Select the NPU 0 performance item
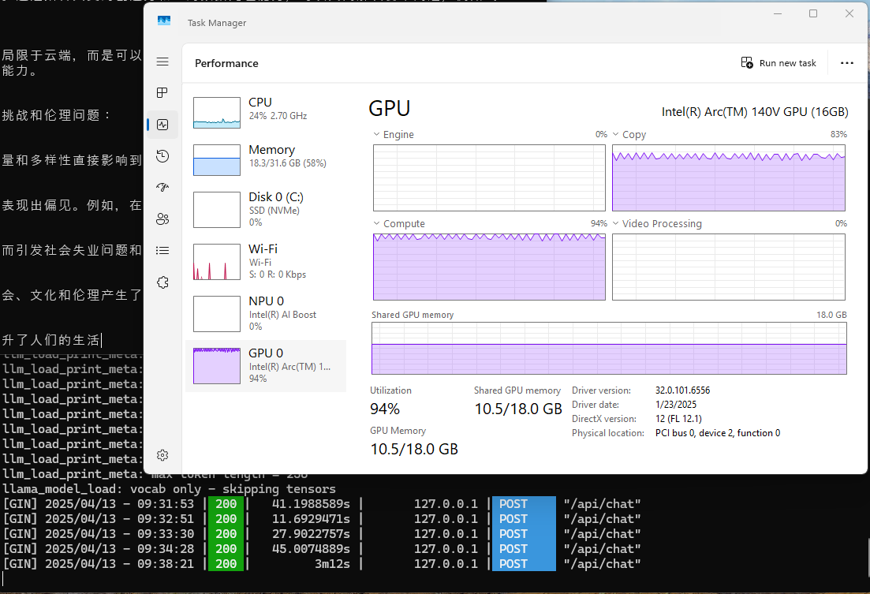This screenshot has width=870, height=594. (265, 314)
